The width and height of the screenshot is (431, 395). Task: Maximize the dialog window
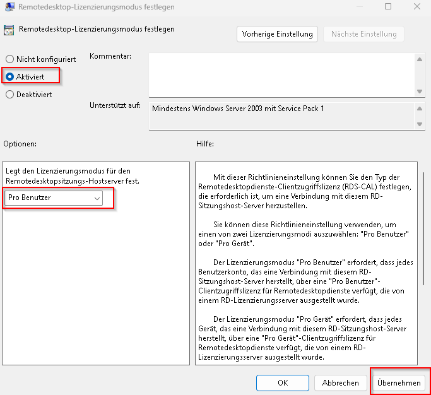point(388,7)
